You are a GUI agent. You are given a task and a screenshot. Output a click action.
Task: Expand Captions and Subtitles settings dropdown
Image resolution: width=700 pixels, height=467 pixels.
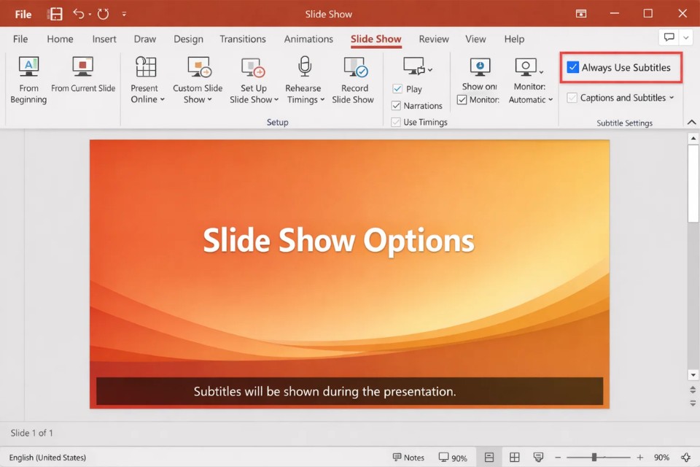click(672, 98)
